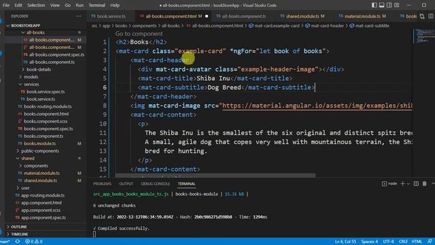
Task: Open the new terminal launch profile dropdown
Action: 408,184
